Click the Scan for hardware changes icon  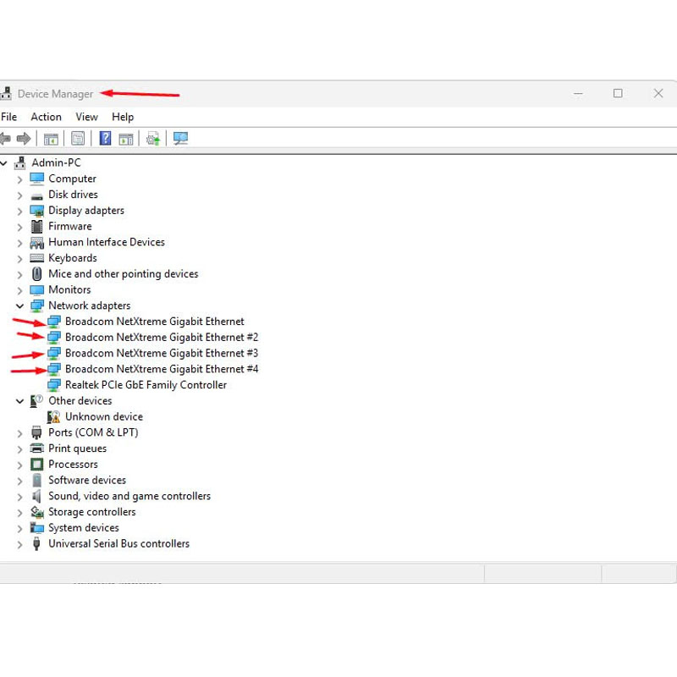tap(180, 139)
